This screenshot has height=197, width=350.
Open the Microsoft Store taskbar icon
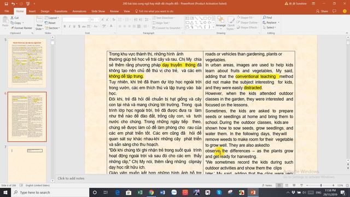(x=129, y=192)
